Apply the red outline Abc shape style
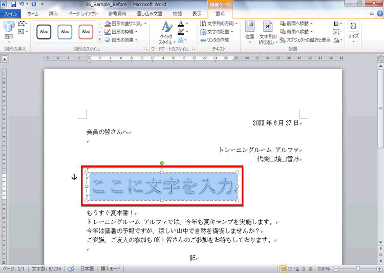 86,32
